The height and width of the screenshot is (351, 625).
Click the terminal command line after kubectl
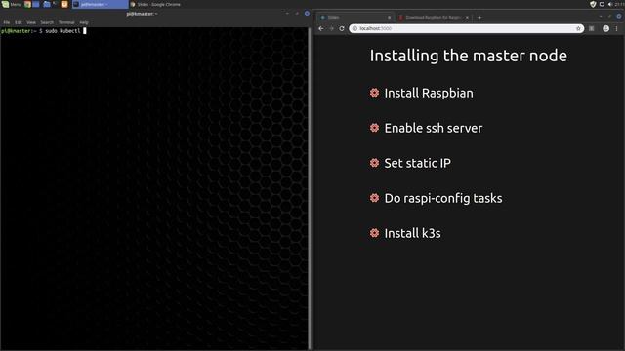(85, 31)
